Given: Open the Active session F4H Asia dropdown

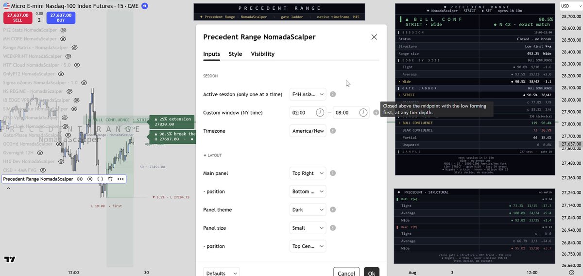Looking at the screenshot, I should pos(308,94).
